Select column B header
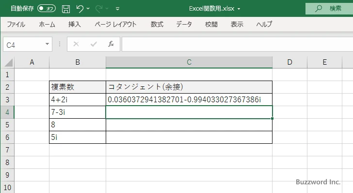Screen dimensions: 353x193 78,62
